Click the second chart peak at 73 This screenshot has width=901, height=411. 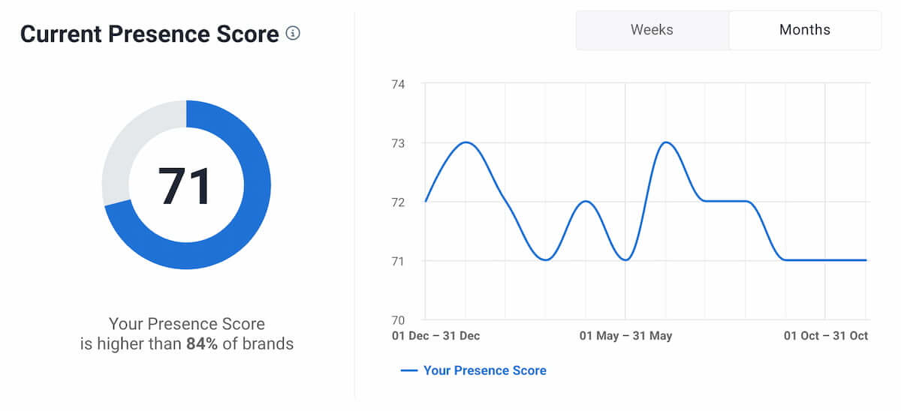665,142
